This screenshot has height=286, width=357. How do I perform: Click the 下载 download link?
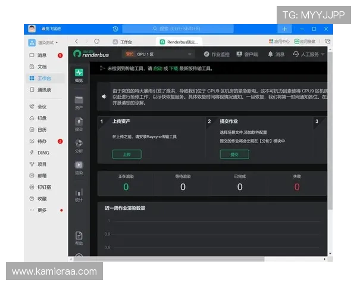point(174,69)
